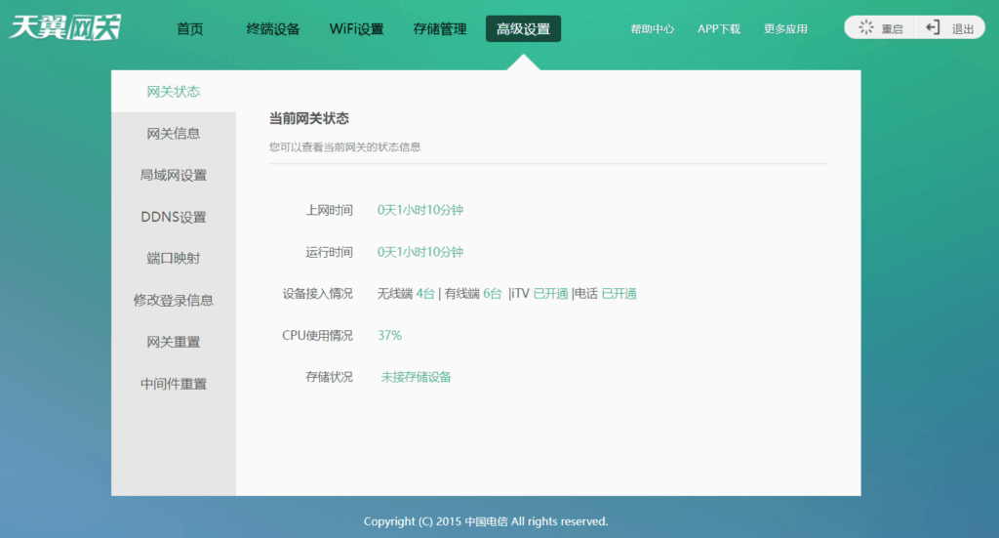
Task: Open WiFi设置 in the top navigation
Action: (356, 29)
